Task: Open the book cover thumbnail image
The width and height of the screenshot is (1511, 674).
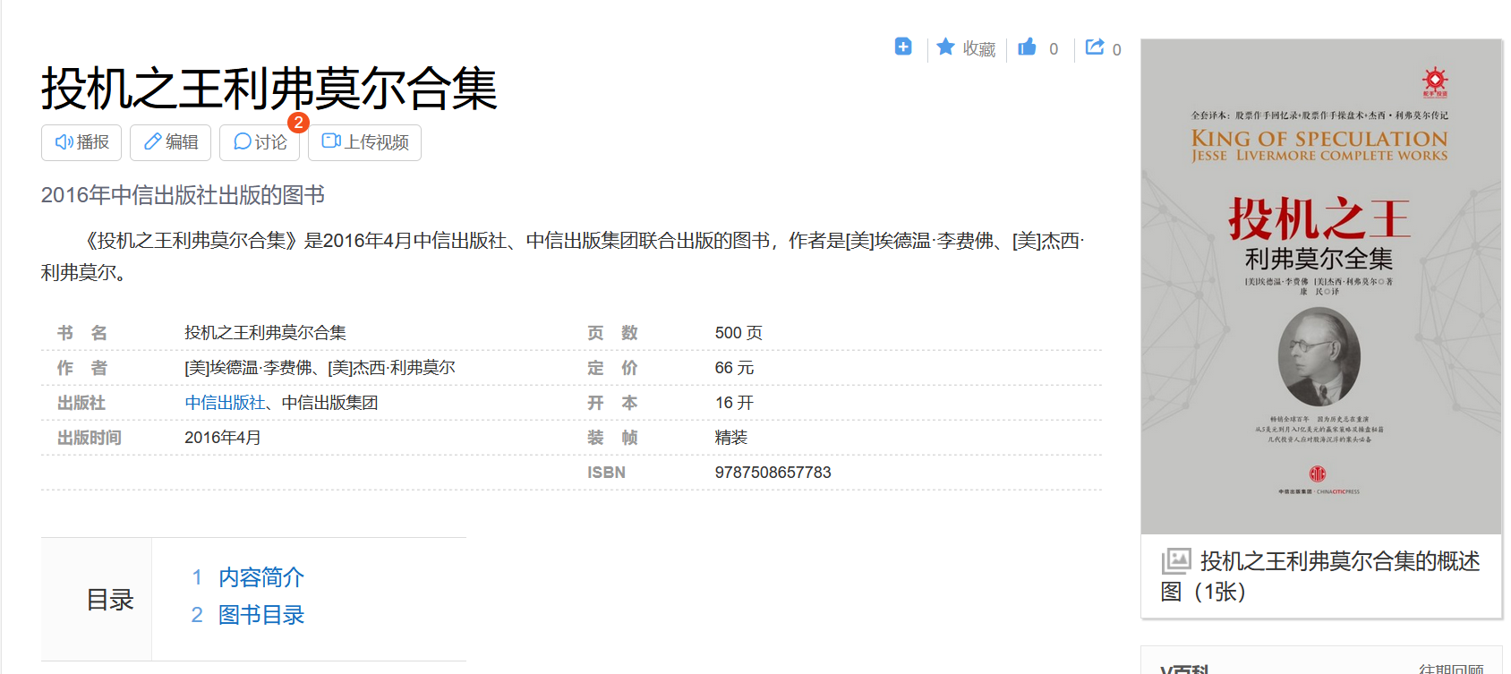Action: tap(1321, 286)
